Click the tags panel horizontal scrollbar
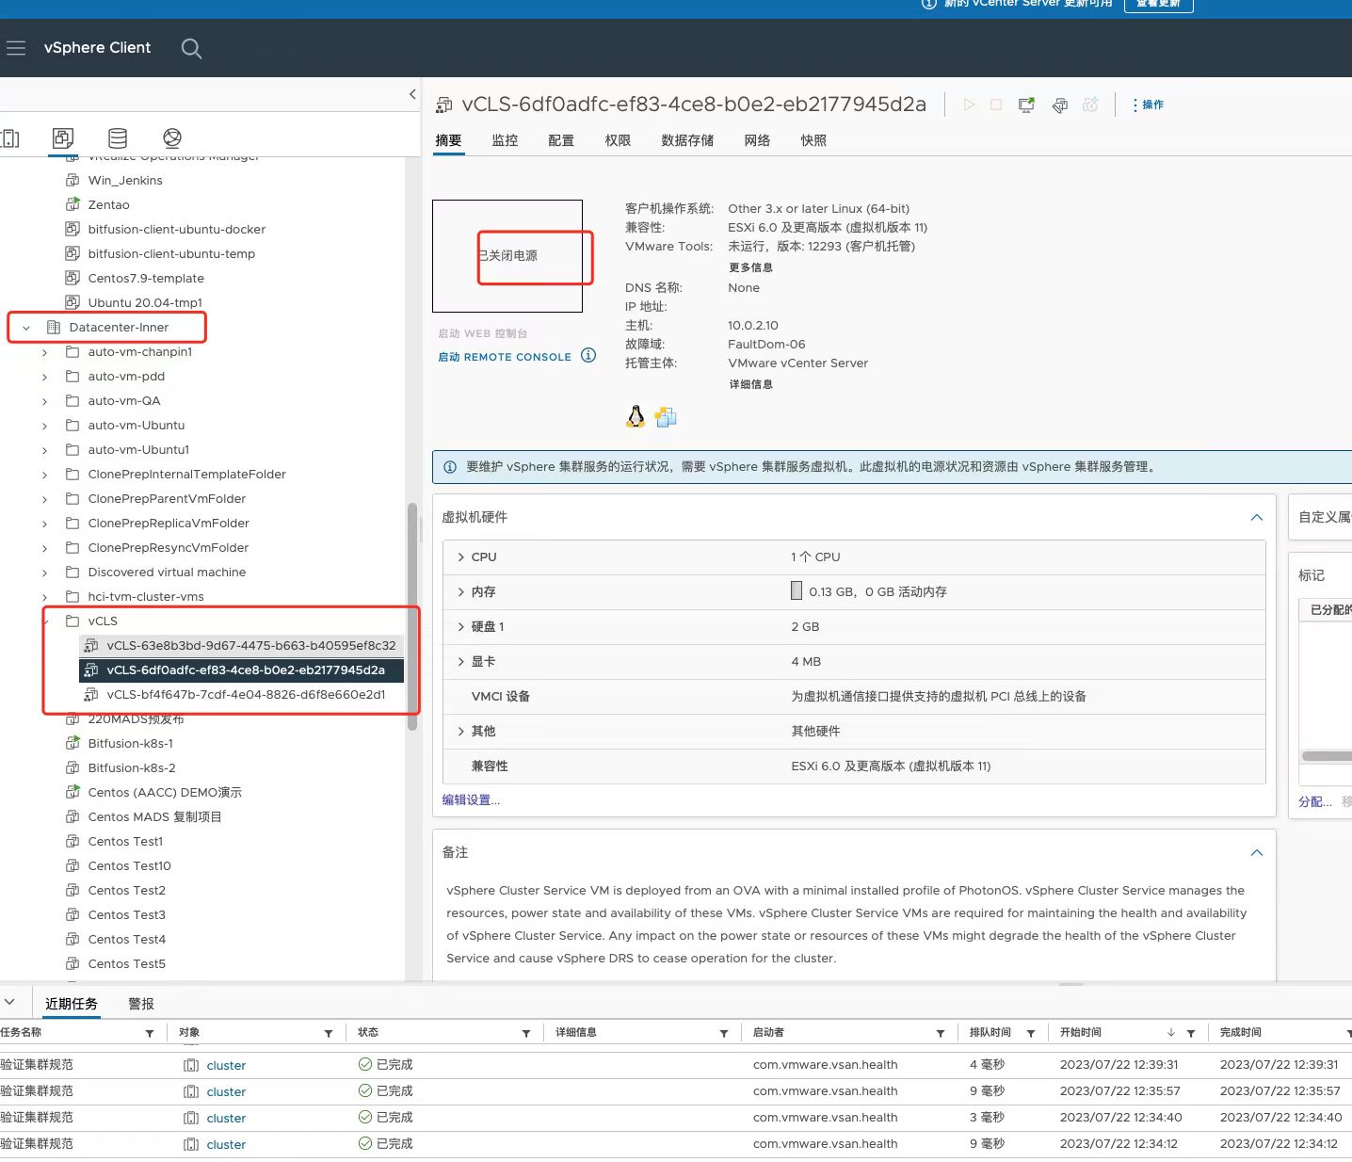1352x1162 pixels. (x=1326, y=756)
